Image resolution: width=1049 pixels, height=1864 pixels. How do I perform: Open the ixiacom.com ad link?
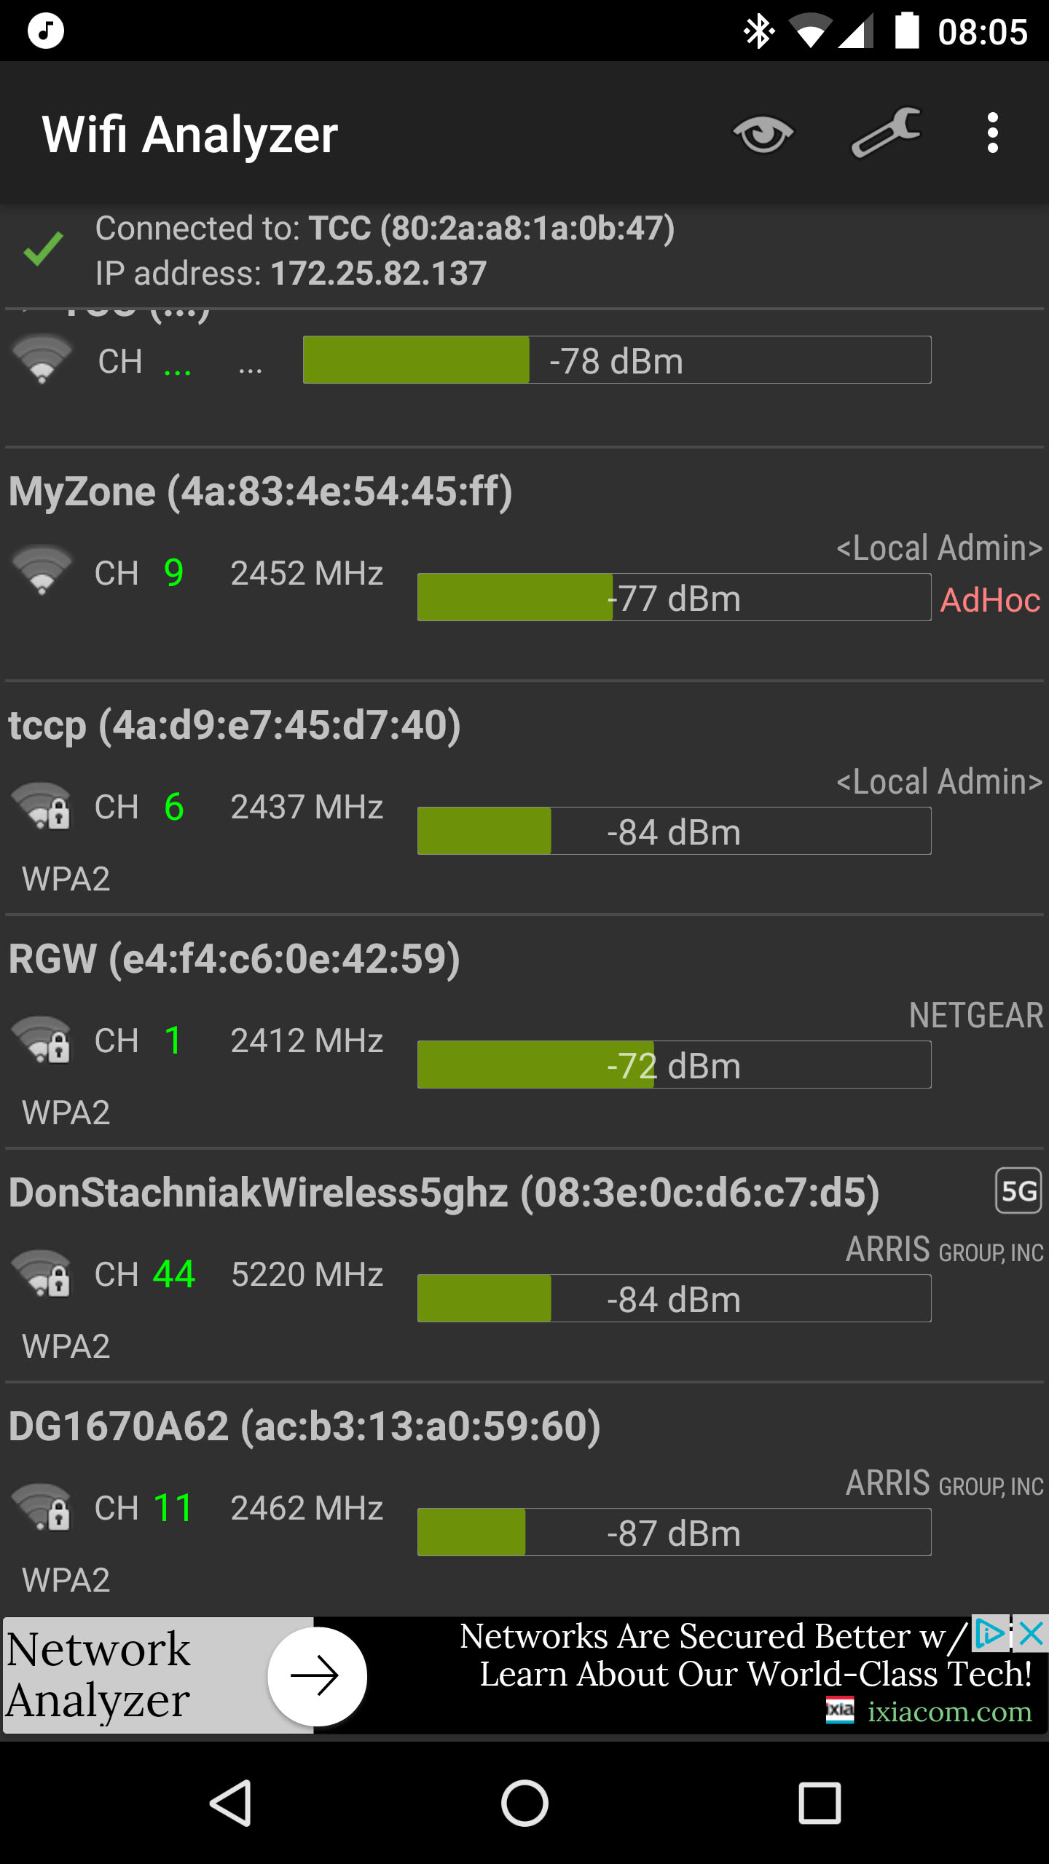949,1711
